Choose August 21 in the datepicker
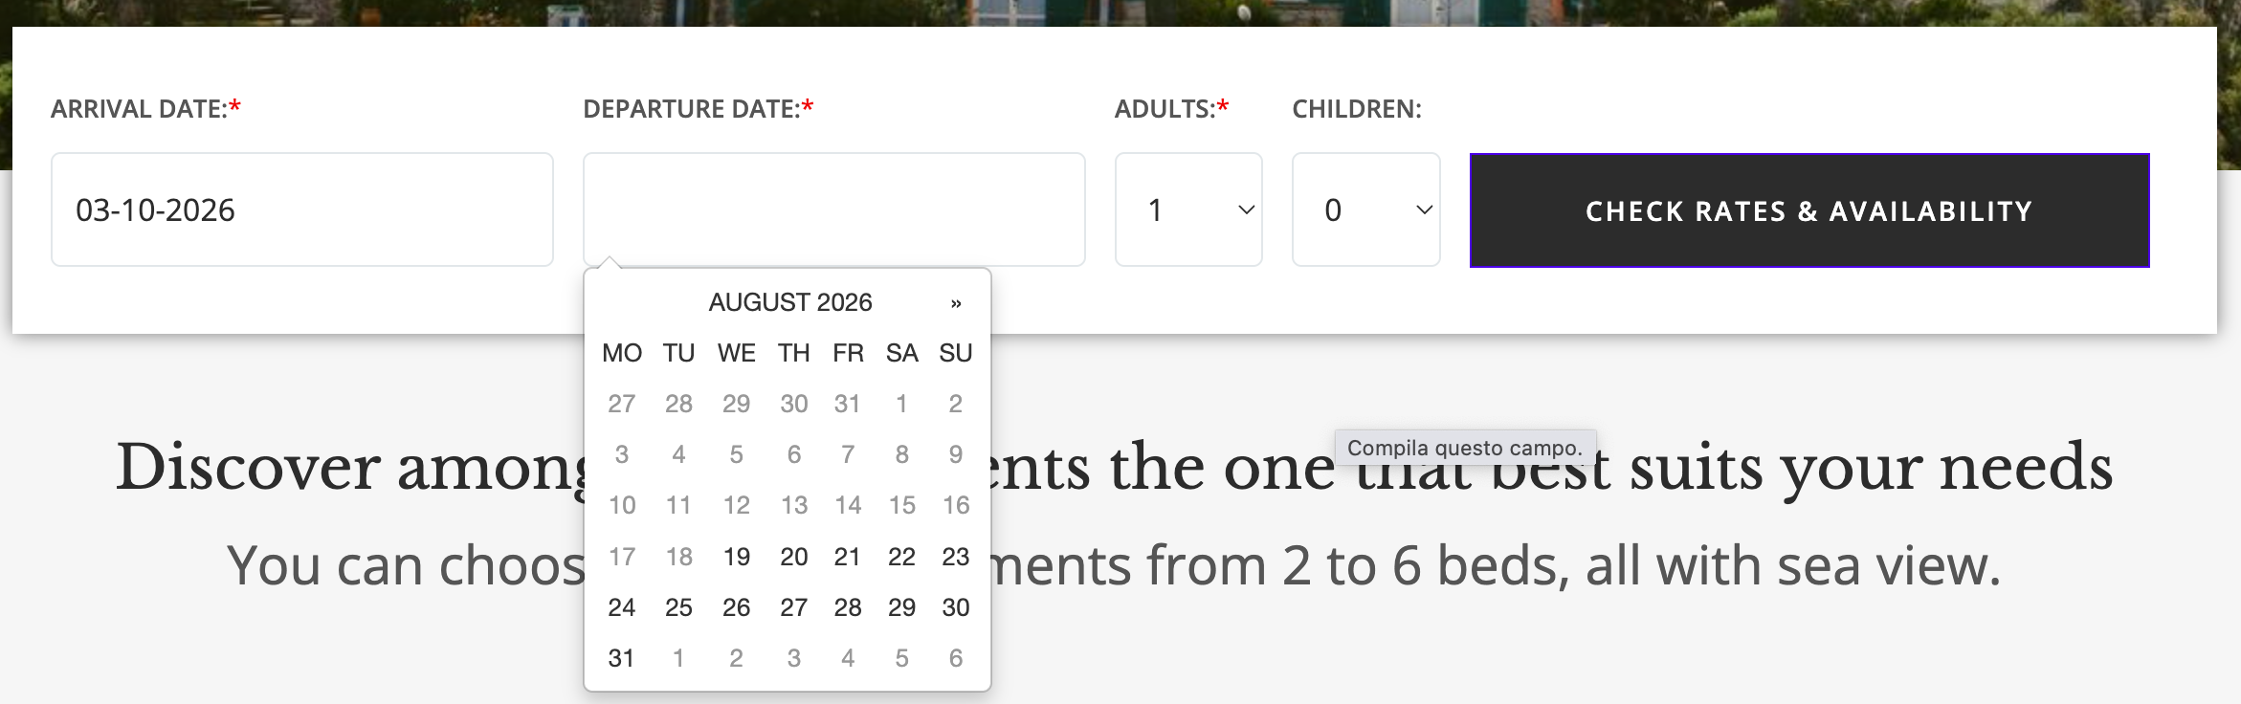This screenshot has height=704, width=2241. 848,557
